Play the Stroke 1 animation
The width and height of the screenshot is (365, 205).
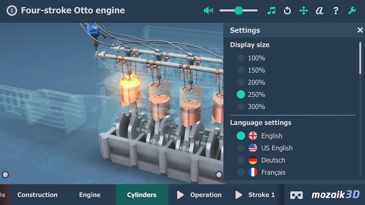255,195
